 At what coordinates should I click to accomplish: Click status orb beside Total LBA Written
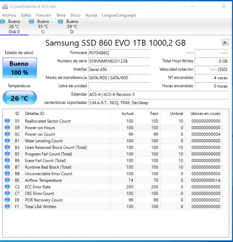pos(7,207)
